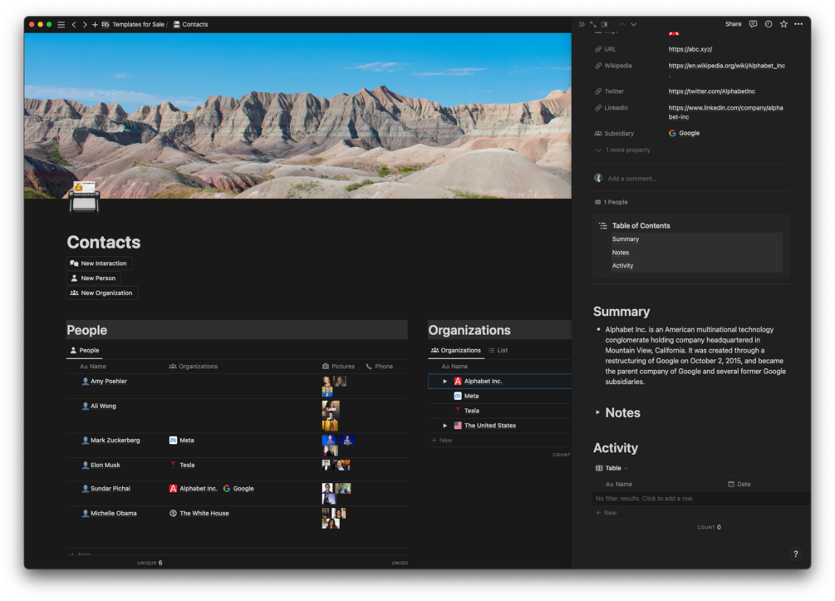Open page history clock icon
Viewport: 835px width, 601px height.
click(x=769, y=24)
